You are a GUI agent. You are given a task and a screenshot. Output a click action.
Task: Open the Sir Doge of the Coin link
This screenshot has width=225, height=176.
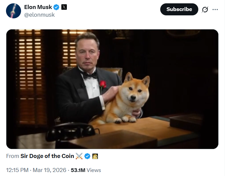tap(47, 156)
